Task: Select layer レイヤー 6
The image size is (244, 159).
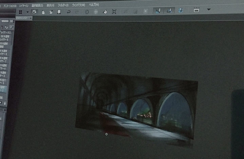Action: click(x=6, y=38)
